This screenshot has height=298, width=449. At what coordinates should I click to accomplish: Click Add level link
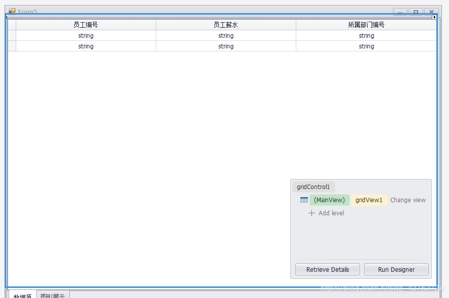coord(331,213)
